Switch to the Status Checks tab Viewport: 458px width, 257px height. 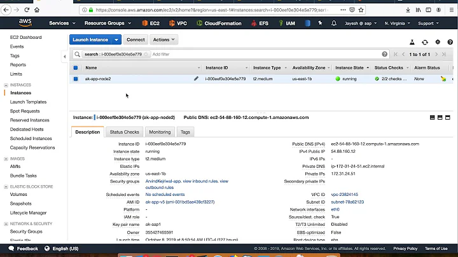pyautogui.click(x=125, y=132)
